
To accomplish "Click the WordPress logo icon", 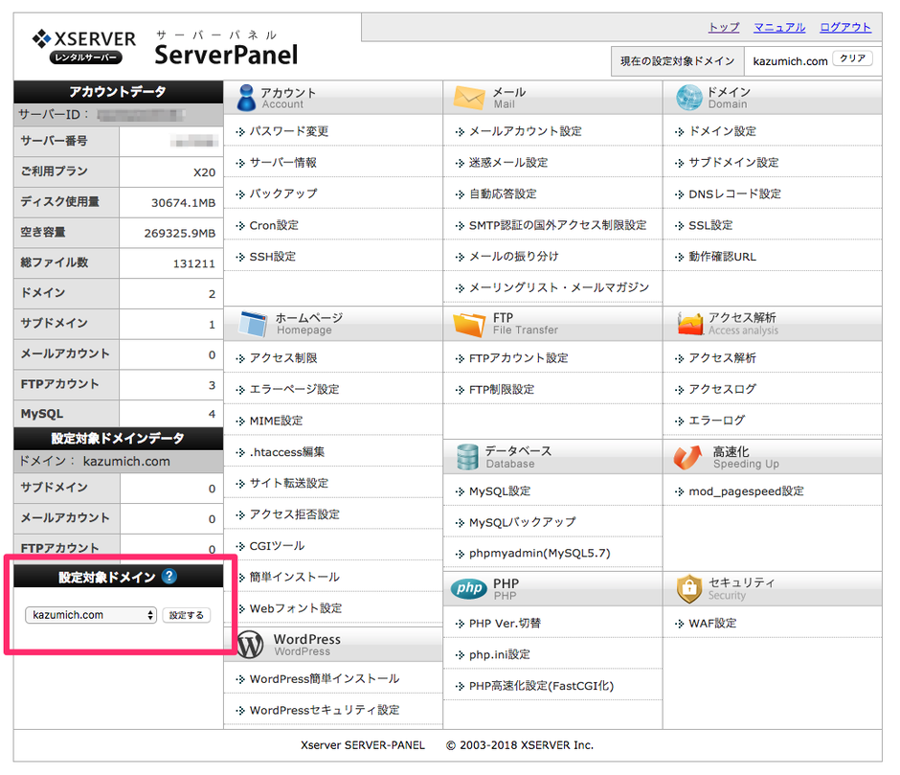I will [249, 644].
